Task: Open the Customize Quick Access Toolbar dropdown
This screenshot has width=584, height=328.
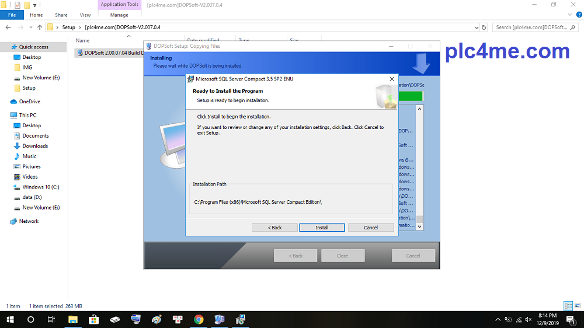Action: click(36, 5)
